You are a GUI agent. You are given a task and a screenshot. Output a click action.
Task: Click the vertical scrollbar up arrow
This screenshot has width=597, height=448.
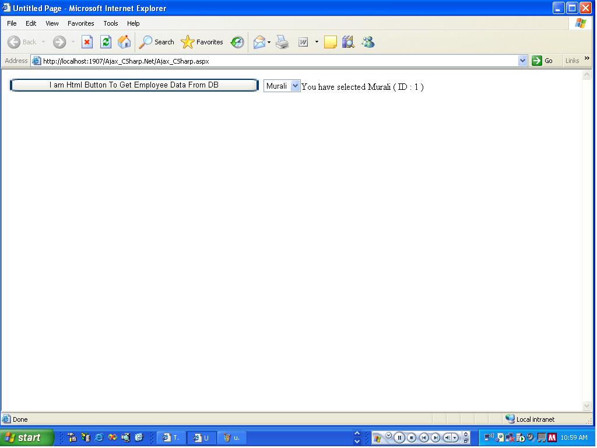[587, 75]
